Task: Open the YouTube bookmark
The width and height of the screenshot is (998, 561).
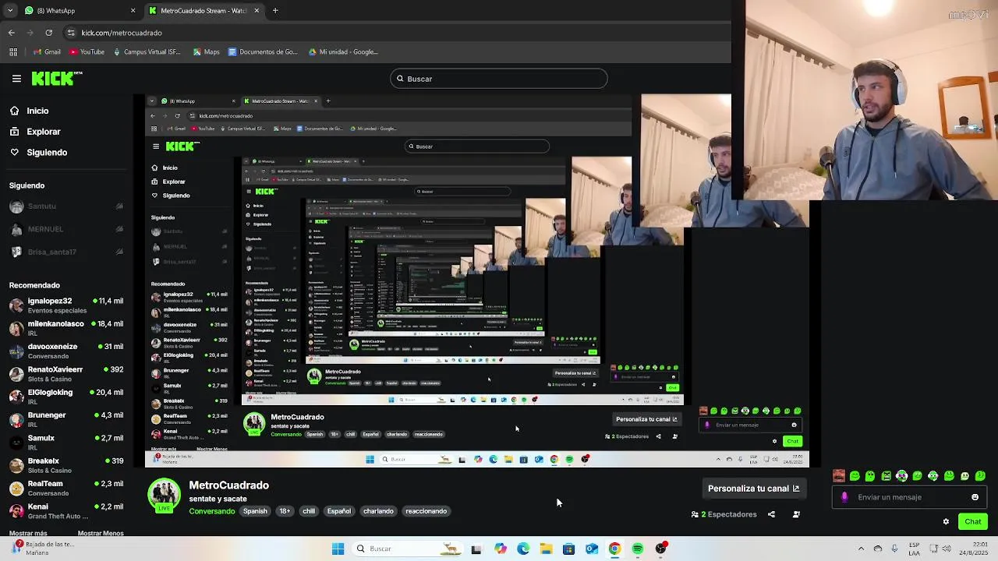Action: [87, 52]
